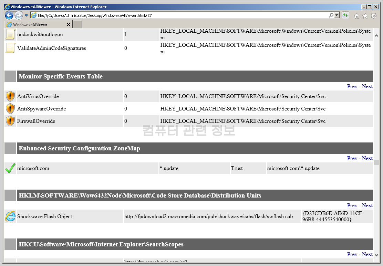
Task: Click the Security Center\Svc path for AntiSpywareOverride
Action: tap(243, 109)
